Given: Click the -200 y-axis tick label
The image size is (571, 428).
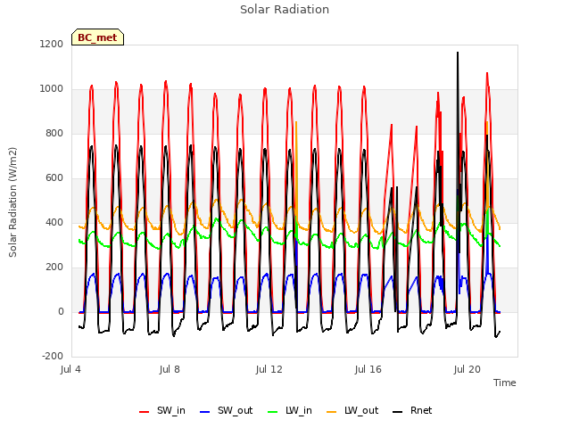Looking at the screenshot, I should click(53, 356).
